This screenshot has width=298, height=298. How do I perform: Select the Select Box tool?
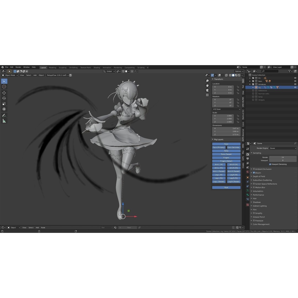pos(4,81)
